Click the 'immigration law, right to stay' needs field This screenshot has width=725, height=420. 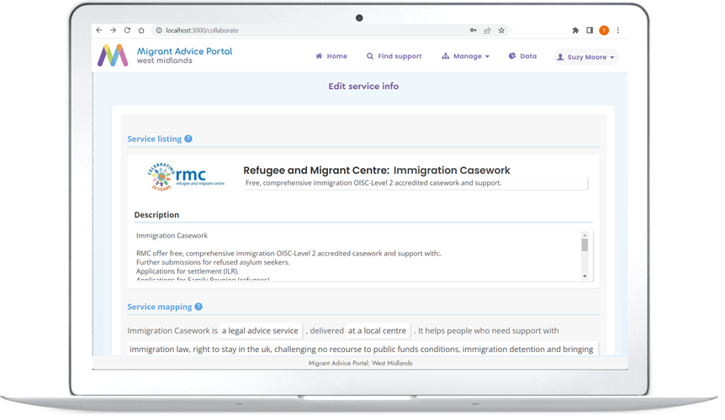pos(362,349)
